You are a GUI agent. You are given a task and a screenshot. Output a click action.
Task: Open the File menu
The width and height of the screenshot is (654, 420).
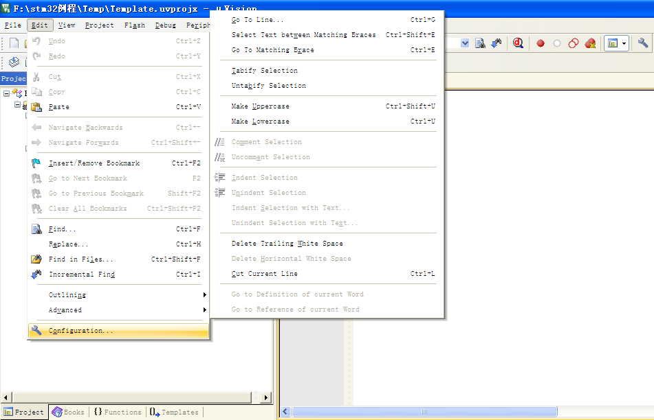click(x=13, y=25)
